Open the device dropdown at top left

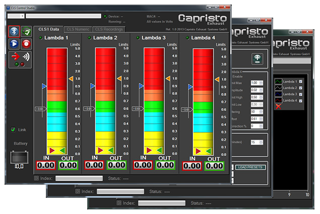pyautogui.click(x=16, y=16)
